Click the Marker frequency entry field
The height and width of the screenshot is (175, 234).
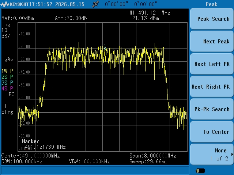tap(45, 147)
